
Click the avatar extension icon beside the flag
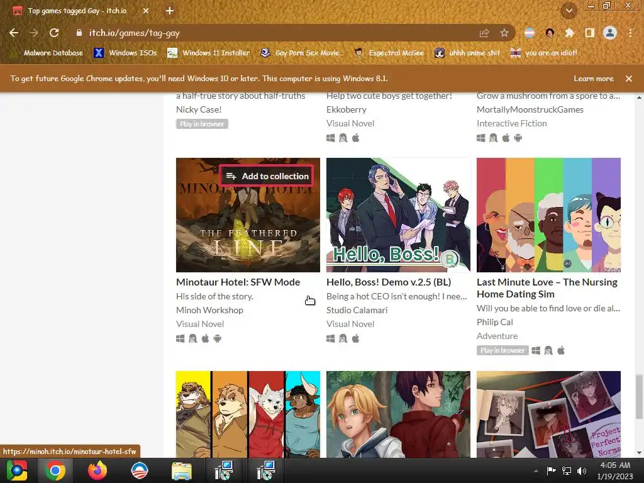(550, 33)
